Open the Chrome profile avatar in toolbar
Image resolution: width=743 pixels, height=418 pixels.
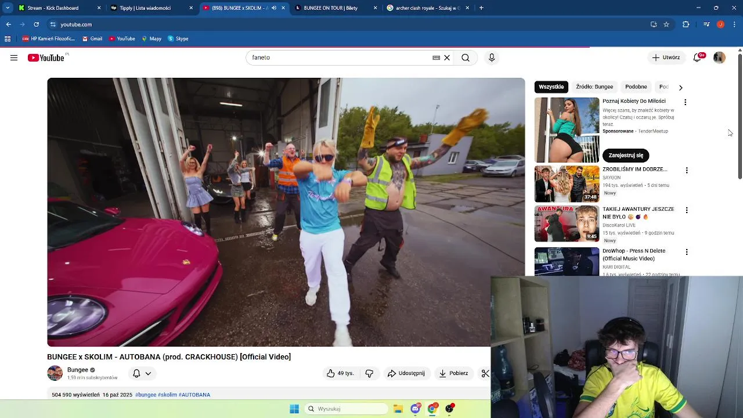pos(720,24)
